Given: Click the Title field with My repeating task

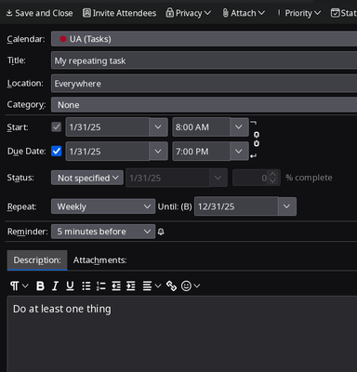Looking at the screenshot, I should coord(204,60).
